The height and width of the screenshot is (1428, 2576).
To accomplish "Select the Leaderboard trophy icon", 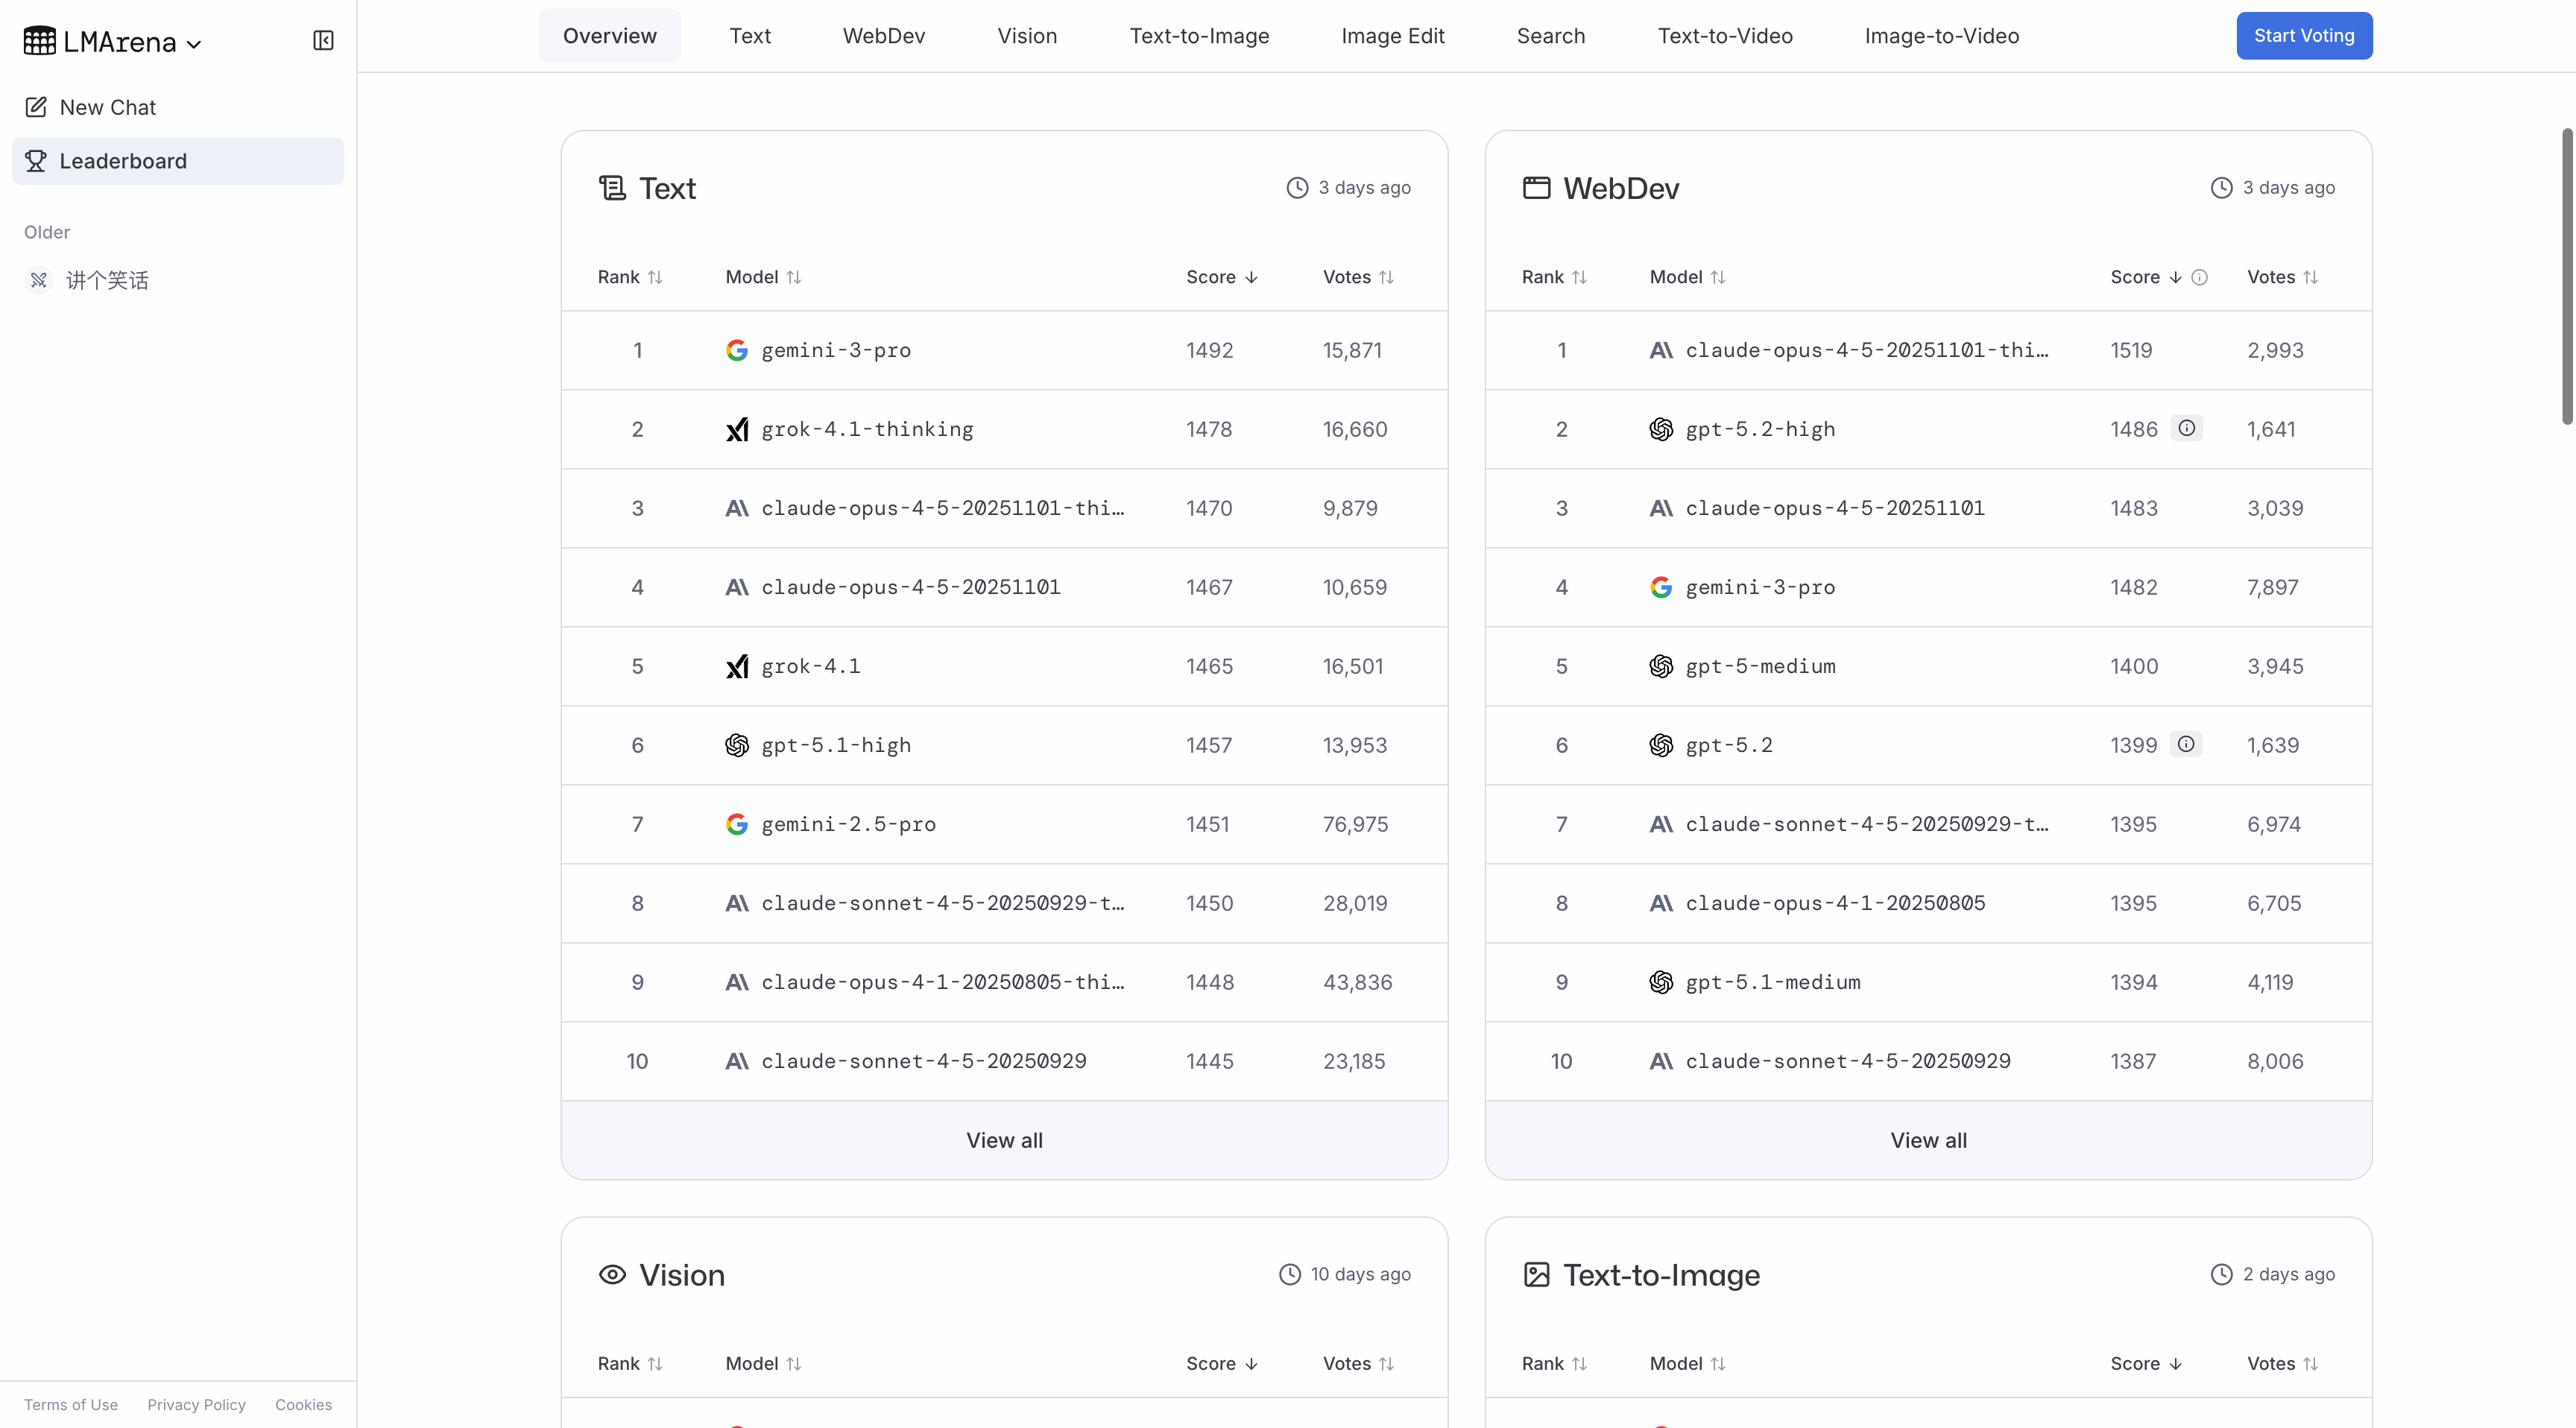I will coord(37,160).
